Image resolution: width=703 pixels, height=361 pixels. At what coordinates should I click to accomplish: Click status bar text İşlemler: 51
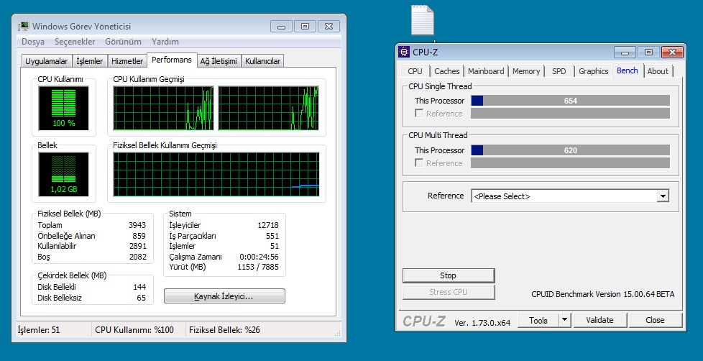click(x=39, y=331)
